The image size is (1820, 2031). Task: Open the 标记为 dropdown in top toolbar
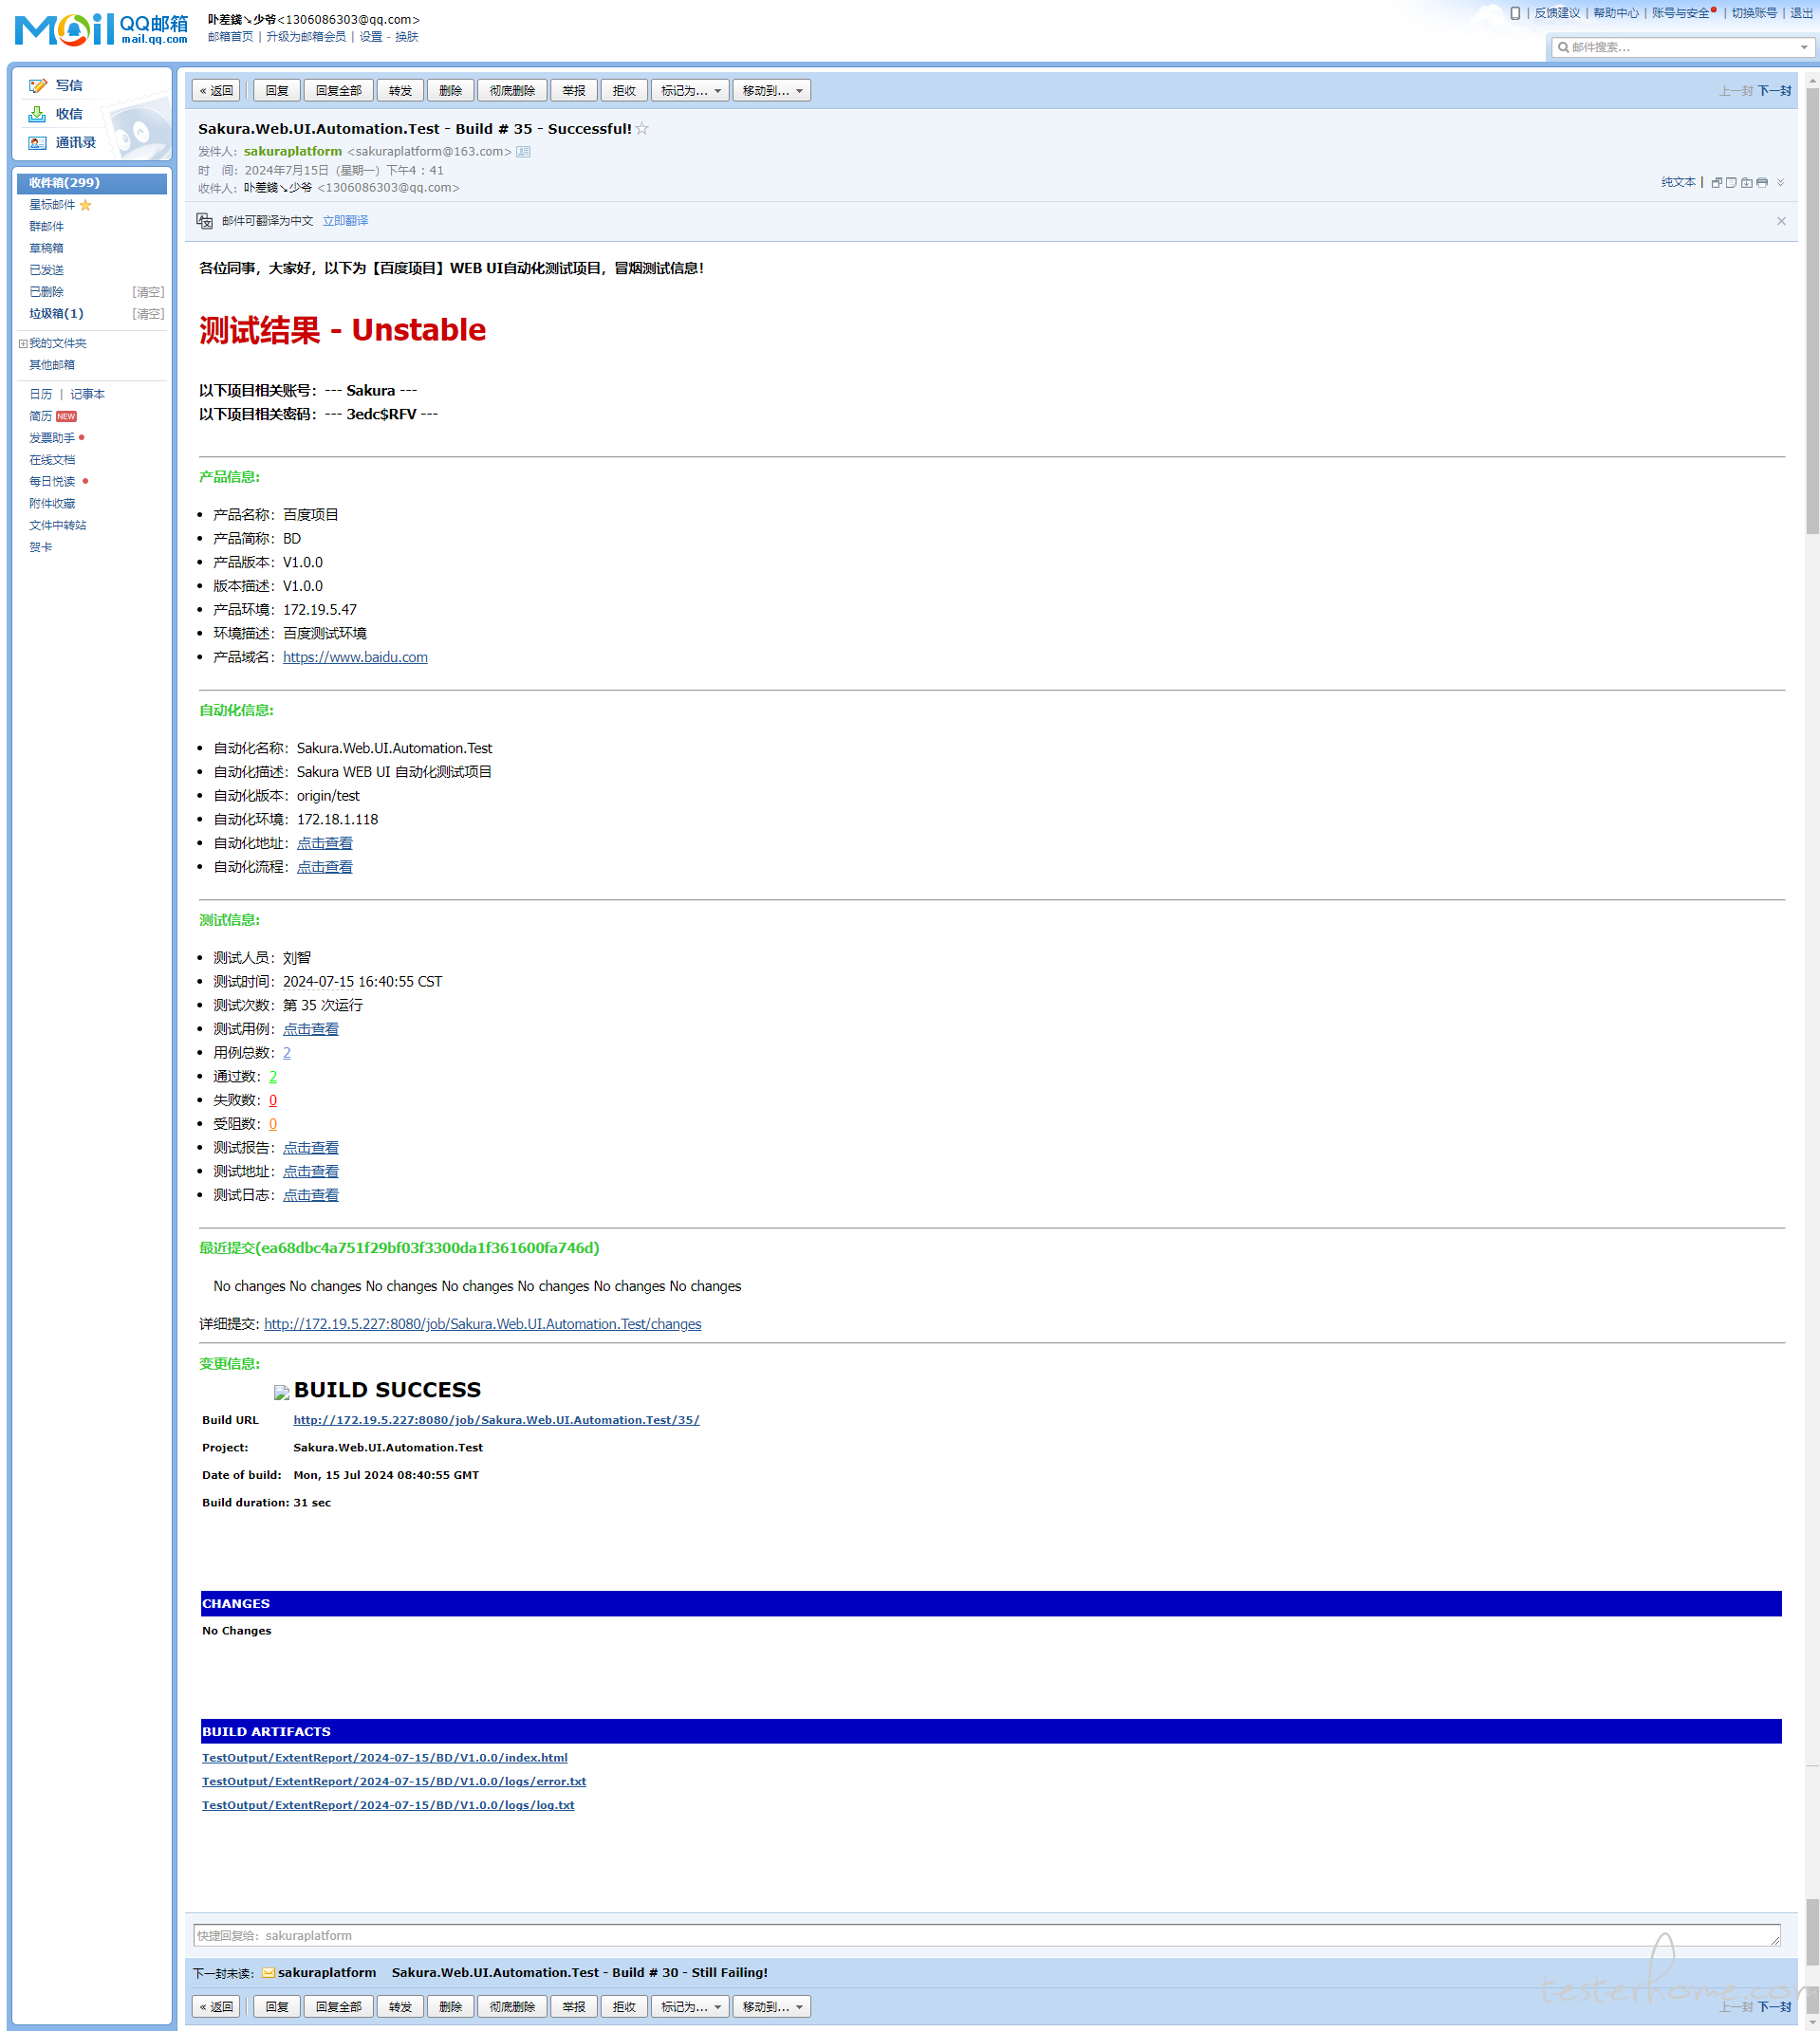pyautogui.click(x=690, y=91)
